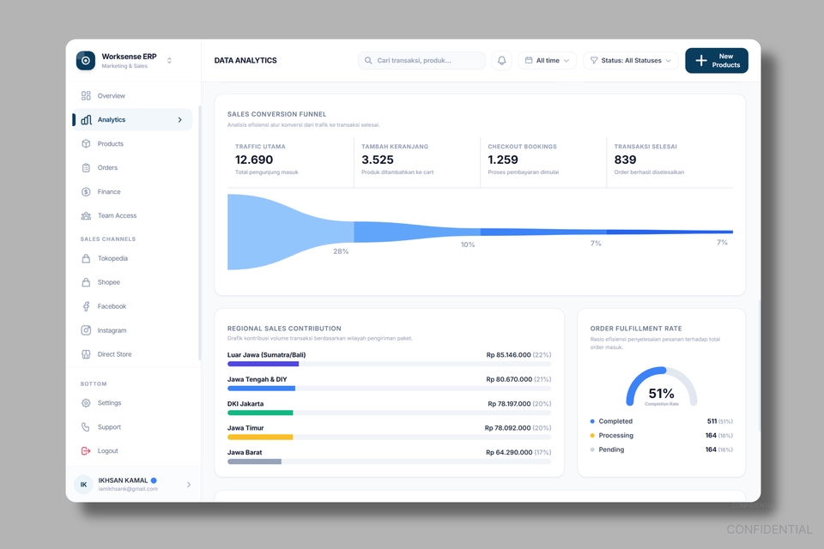824x549 pixels.
Task: Open the Team Access menu item
Action: coord(132,215)
